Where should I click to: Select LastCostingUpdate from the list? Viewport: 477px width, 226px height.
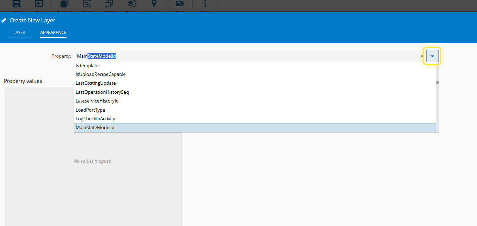(x=255, y=83)
